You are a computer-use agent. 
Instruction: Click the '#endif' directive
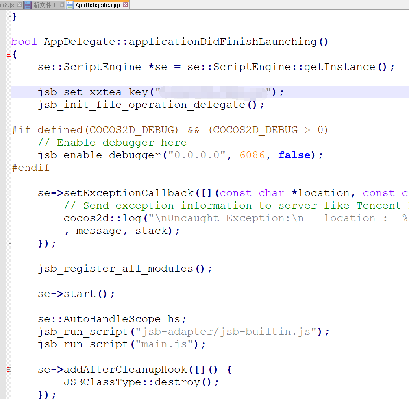[31, 168]
